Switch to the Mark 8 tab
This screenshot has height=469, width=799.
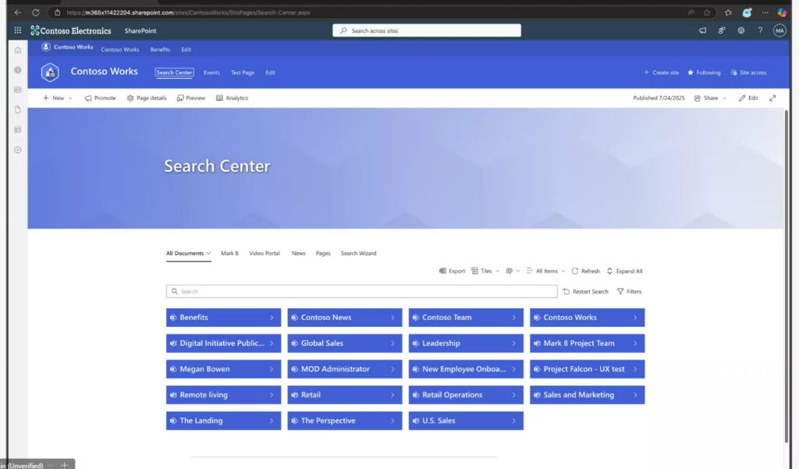[229, 254]
